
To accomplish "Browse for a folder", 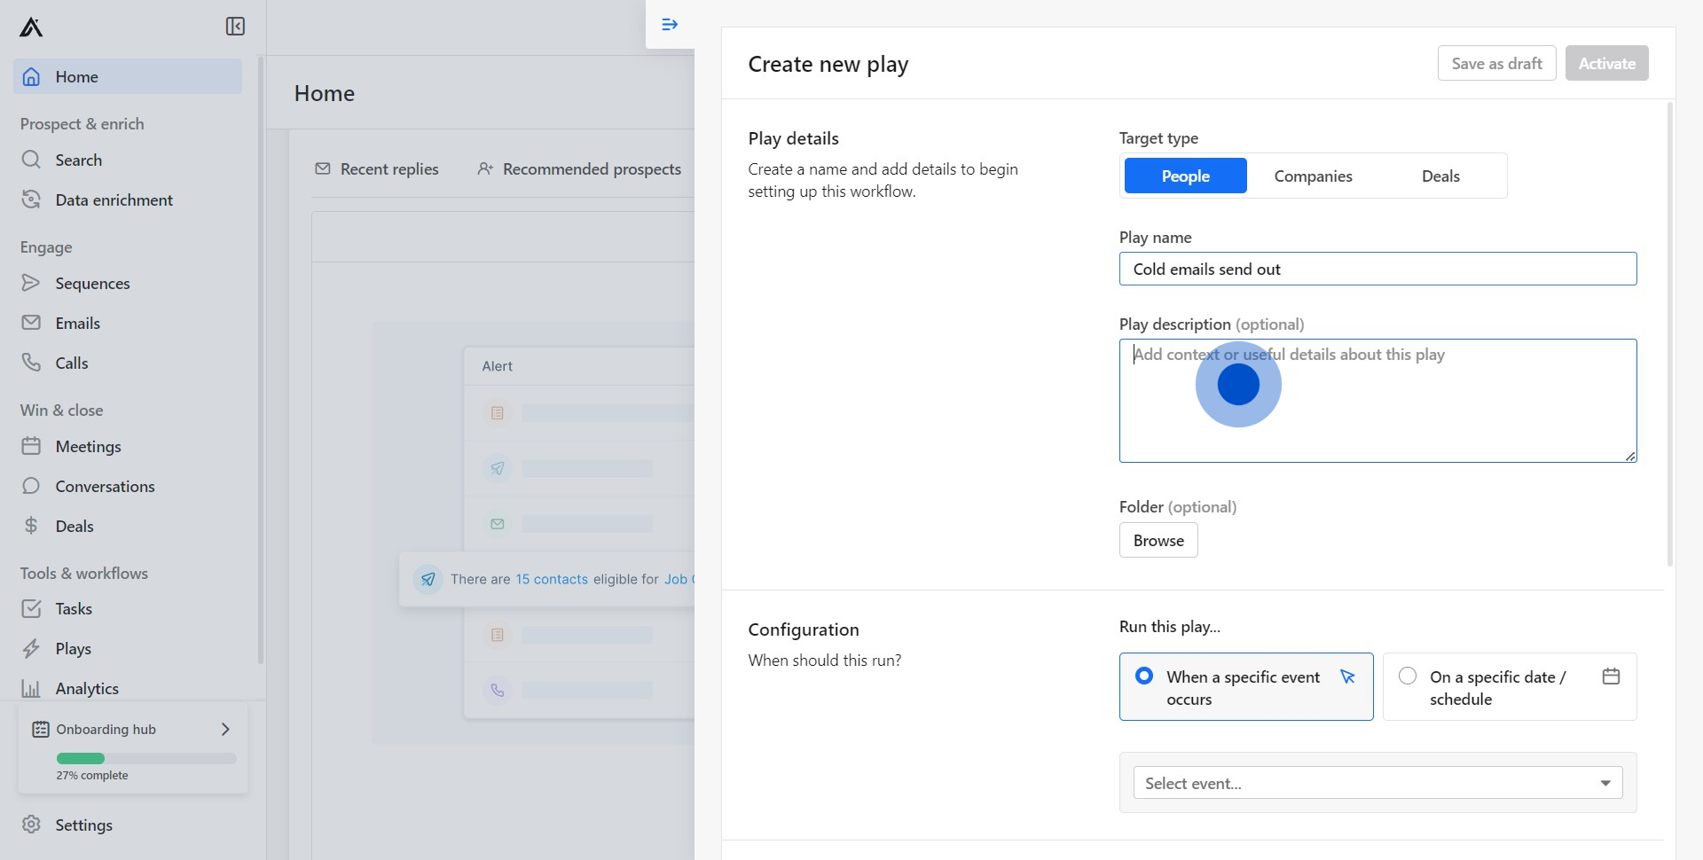I will coord(1158,540).
